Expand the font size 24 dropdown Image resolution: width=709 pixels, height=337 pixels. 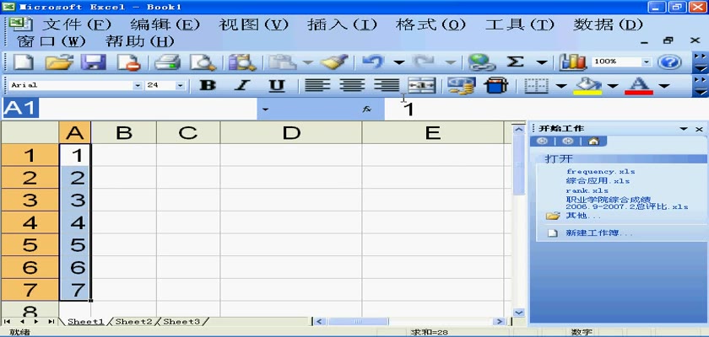click(180, 85)
